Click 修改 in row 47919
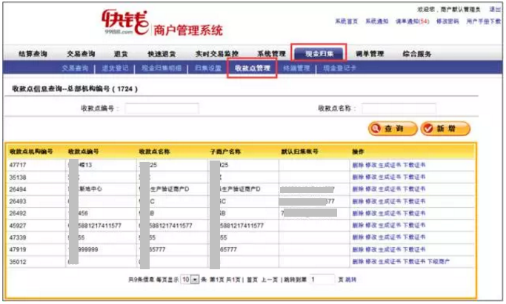 coord(370,249)
